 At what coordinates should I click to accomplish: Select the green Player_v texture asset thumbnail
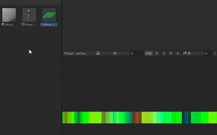click(x=49, y=15)
